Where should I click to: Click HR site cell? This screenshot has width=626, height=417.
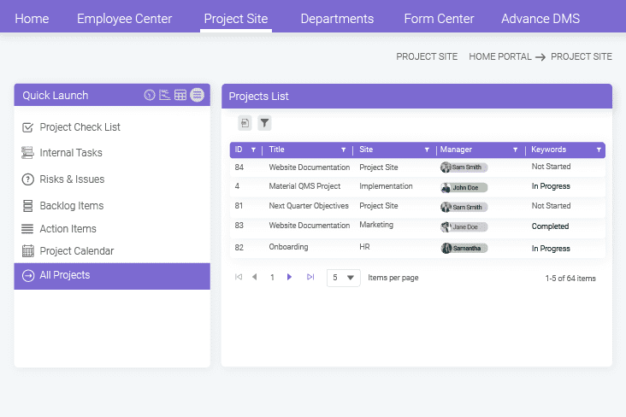tap(364, 247)
